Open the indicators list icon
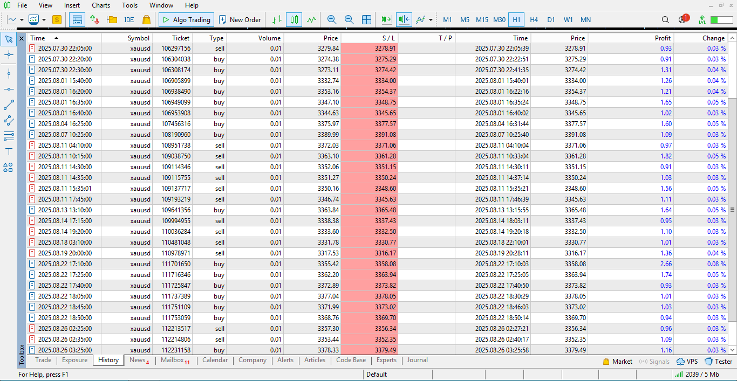 [x=421, y=20]
